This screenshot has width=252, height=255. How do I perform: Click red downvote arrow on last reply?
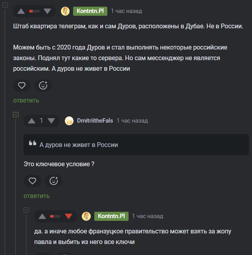tap(68, 216)
